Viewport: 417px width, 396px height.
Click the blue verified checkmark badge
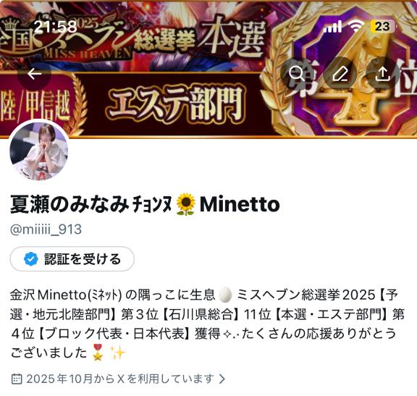[30, 258]
